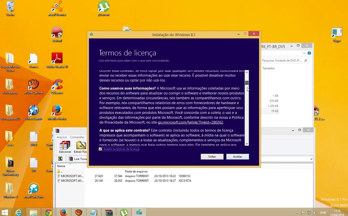Image resolution: width=348 pixels, height=216 pixels.
Task: Check the Aceito os termos de licença checkbox
Action: click(x=100, y=149)
